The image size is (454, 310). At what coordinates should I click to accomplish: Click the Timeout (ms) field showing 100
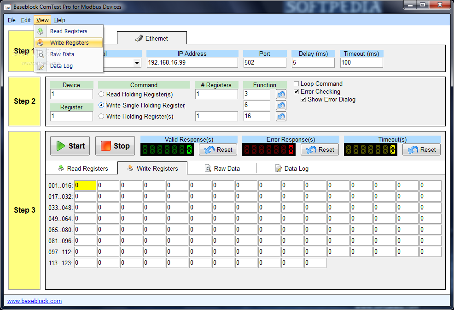[x=361, y=63]
